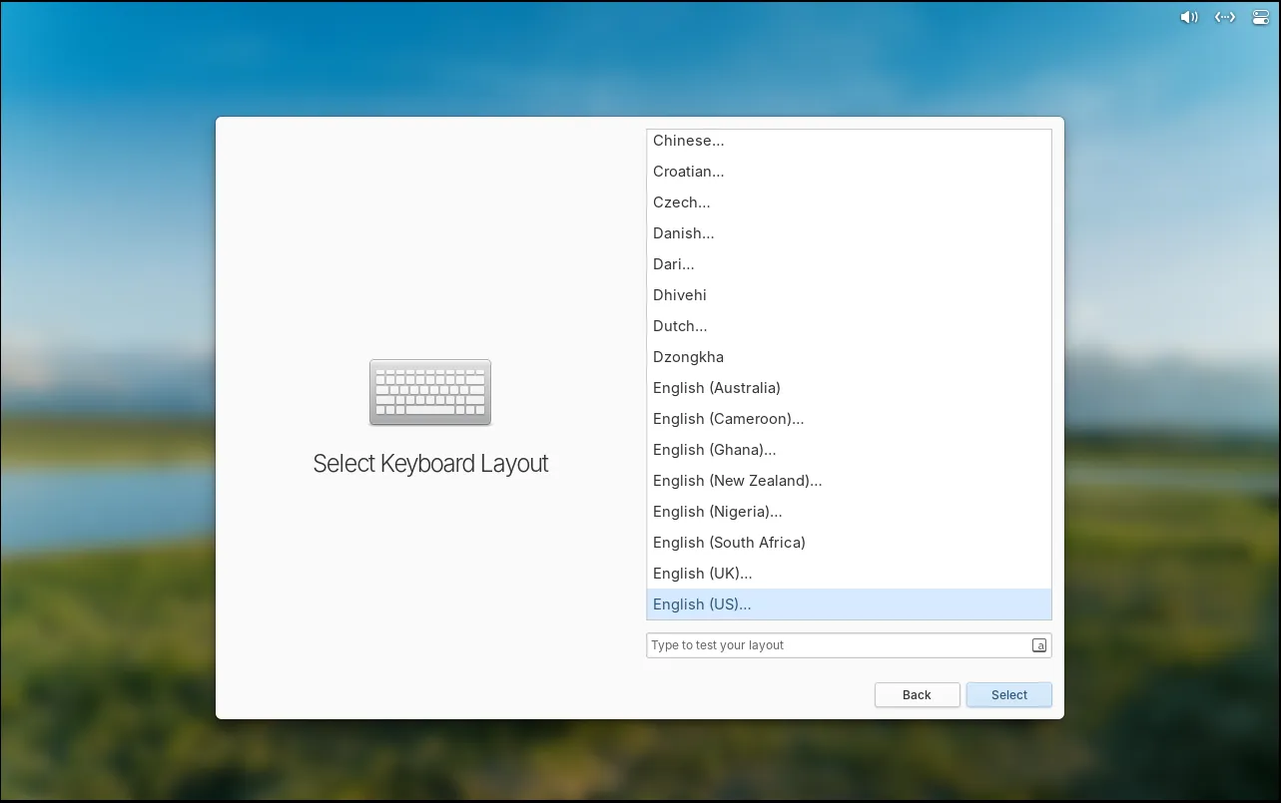The width and height of the screenshot is (1281, 803).
Task: Open the English (UK) layout options
Action: 703,574
